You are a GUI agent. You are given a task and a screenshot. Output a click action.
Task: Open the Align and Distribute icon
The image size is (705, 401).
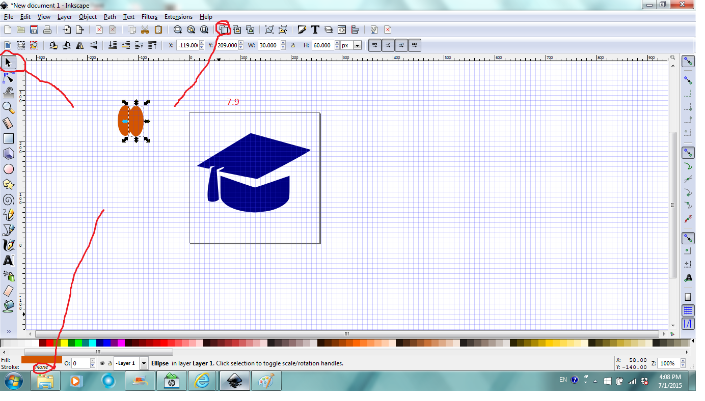[x=355, y=30]
